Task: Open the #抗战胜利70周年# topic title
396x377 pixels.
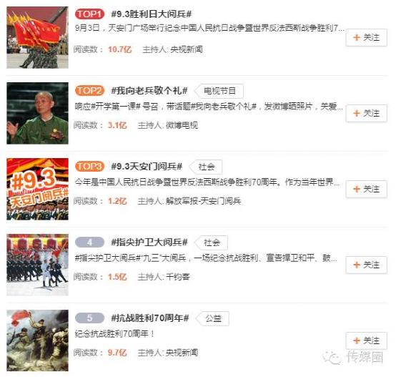Action: click(150, 318)
